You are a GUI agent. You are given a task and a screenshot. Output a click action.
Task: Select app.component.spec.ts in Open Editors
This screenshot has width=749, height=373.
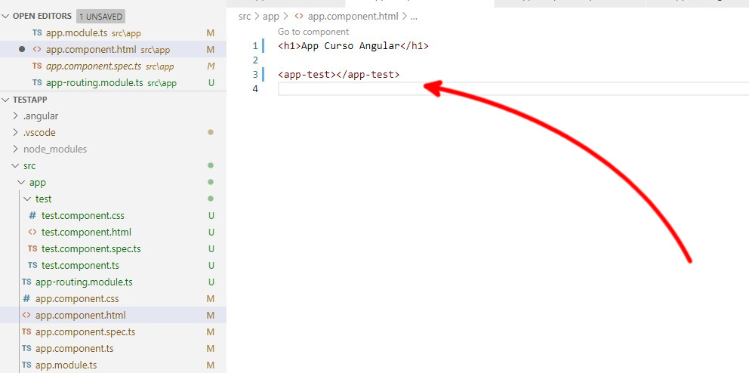coord(93,66)
